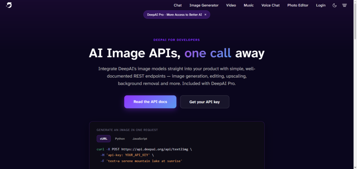Switch to the Python code tab
The image size is (357, 169).
tap(120, 139)
